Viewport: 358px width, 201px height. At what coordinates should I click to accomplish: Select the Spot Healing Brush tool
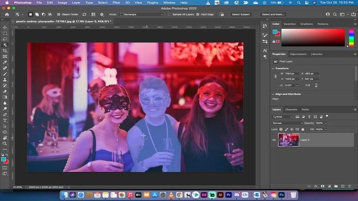[x=5, y=68]
